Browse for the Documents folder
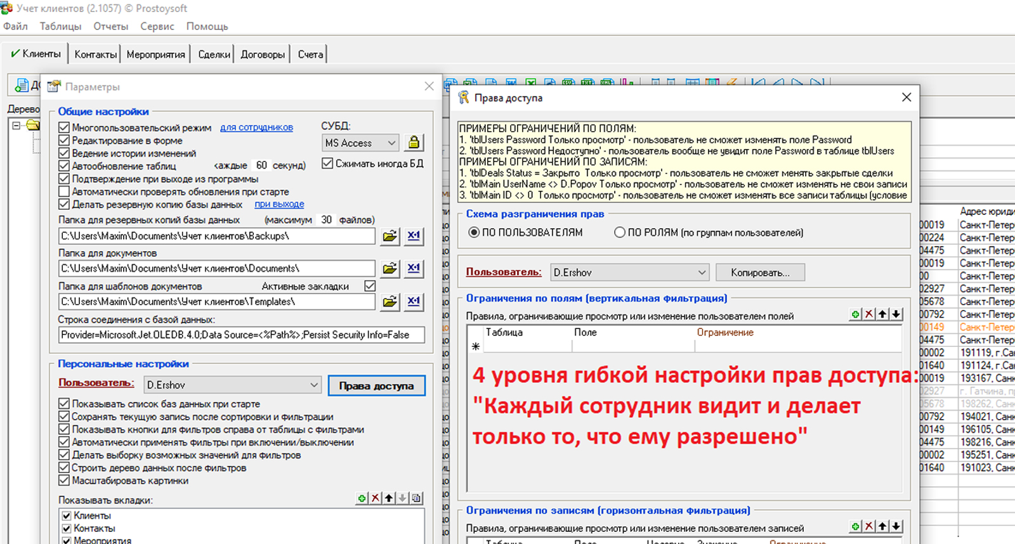 point(390,268)
